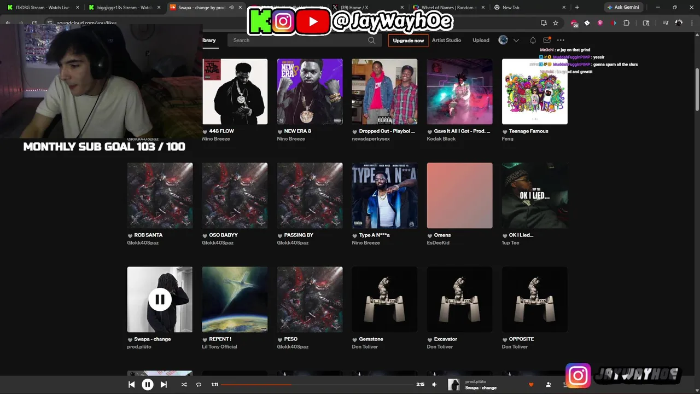Open the PESO track title
Viewport: 700px width, 394px height.
290,339
